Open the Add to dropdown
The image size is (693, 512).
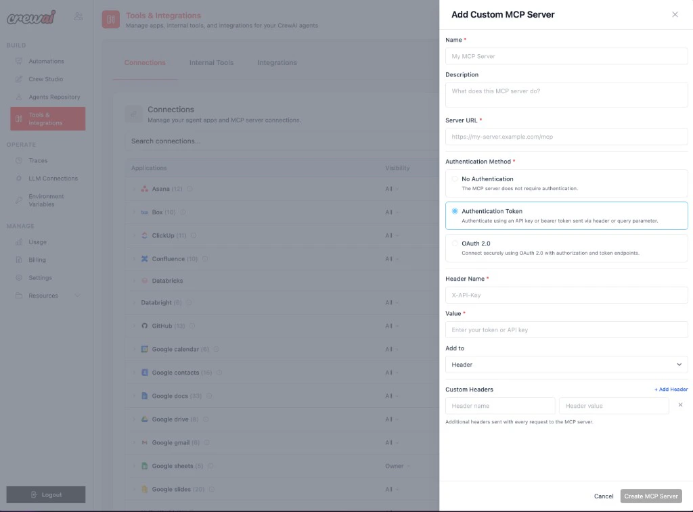pyautogui.click(x=566, y=364)
